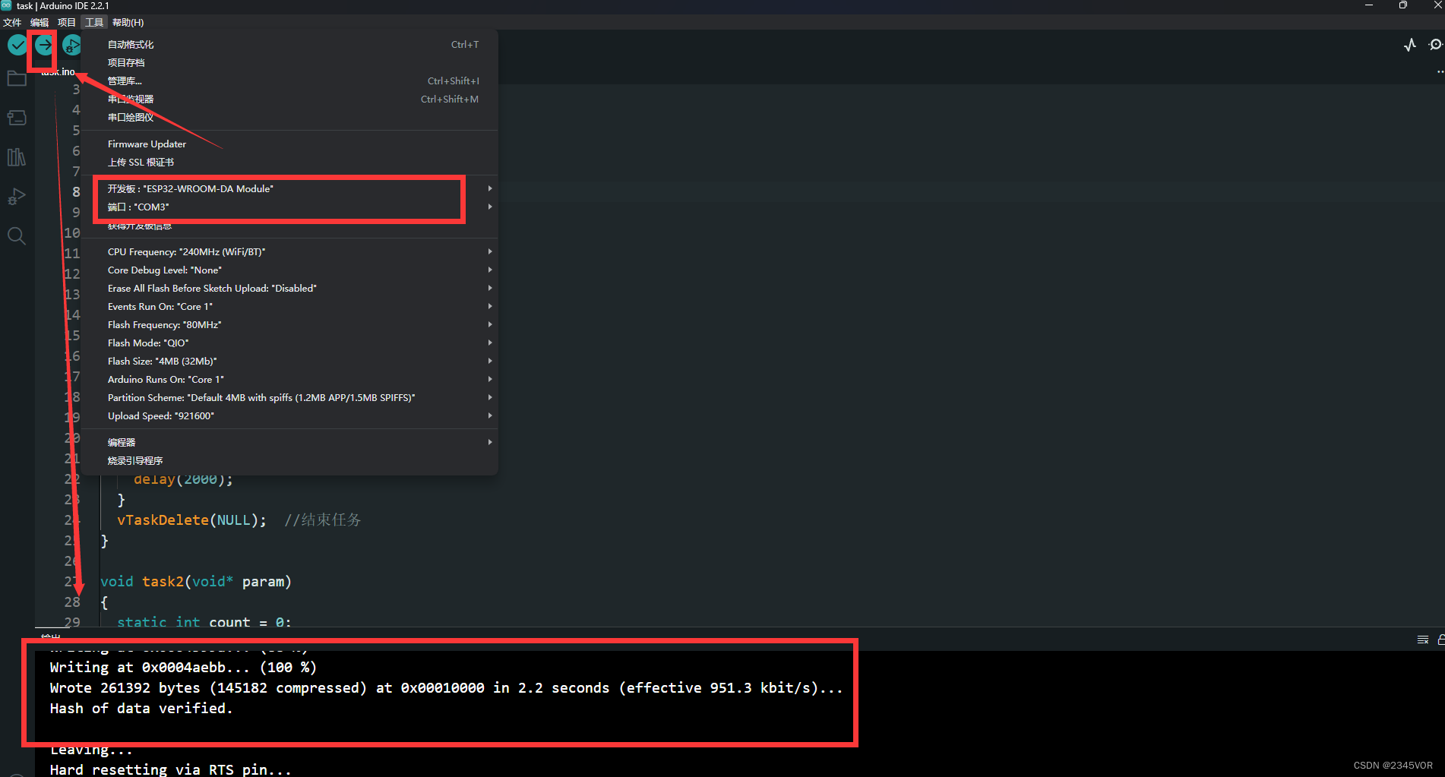
Task: Click 'Hash of data verified.' output line
Action: click(x=141, y=709)
